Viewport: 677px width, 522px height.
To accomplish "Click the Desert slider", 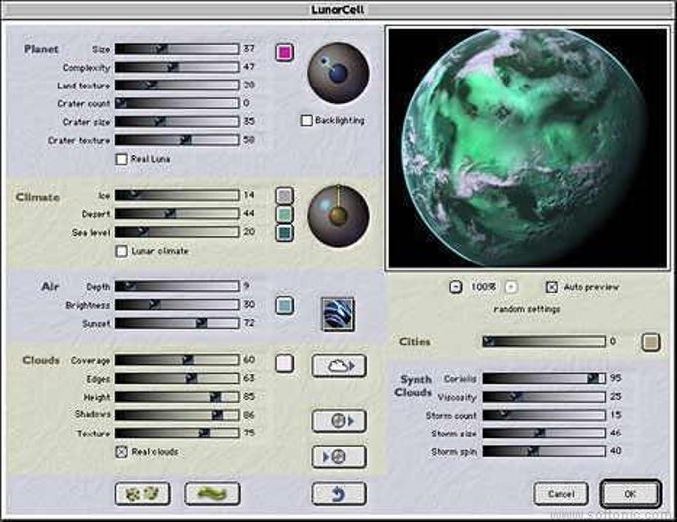I will 177,214.
